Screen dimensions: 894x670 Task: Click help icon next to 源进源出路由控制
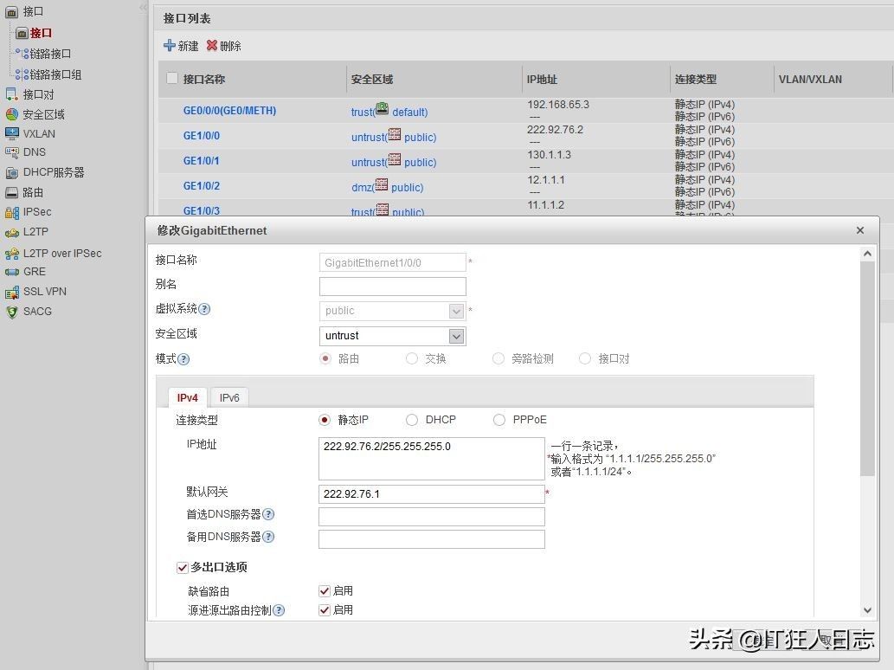click(x=279, y=610)
